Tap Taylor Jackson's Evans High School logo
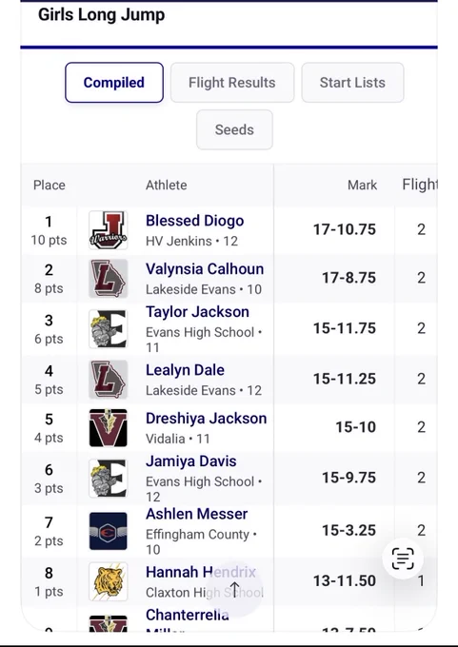Image resolution: width=458 pixels, height=647 pixels. 109,329
